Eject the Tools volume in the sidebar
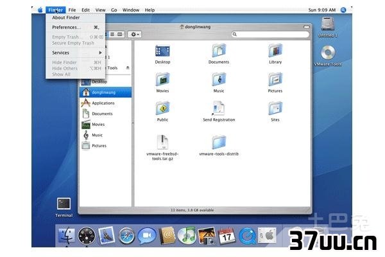The height and width of the screenshot is (257, 385). (128, 67)
